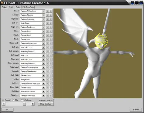Select Wireframe shading mode

(22, 100)
